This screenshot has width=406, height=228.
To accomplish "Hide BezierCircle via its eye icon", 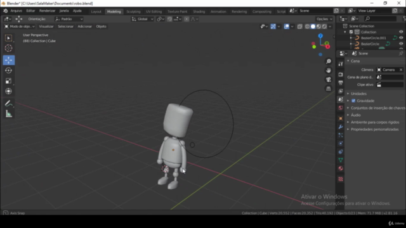I will tap(401, 44).
